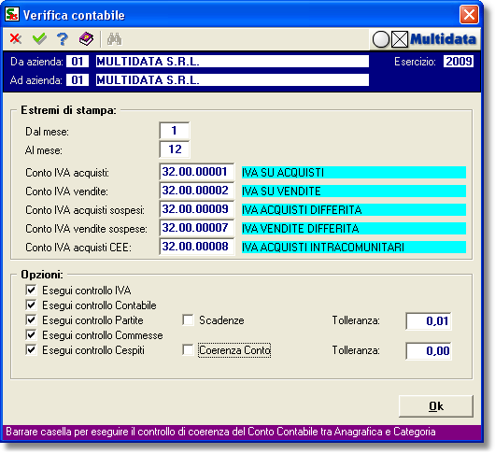Open the purple manual book icon

(86, 39)
